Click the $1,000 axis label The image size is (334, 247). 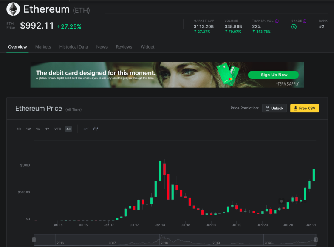(x=25, y=165)
